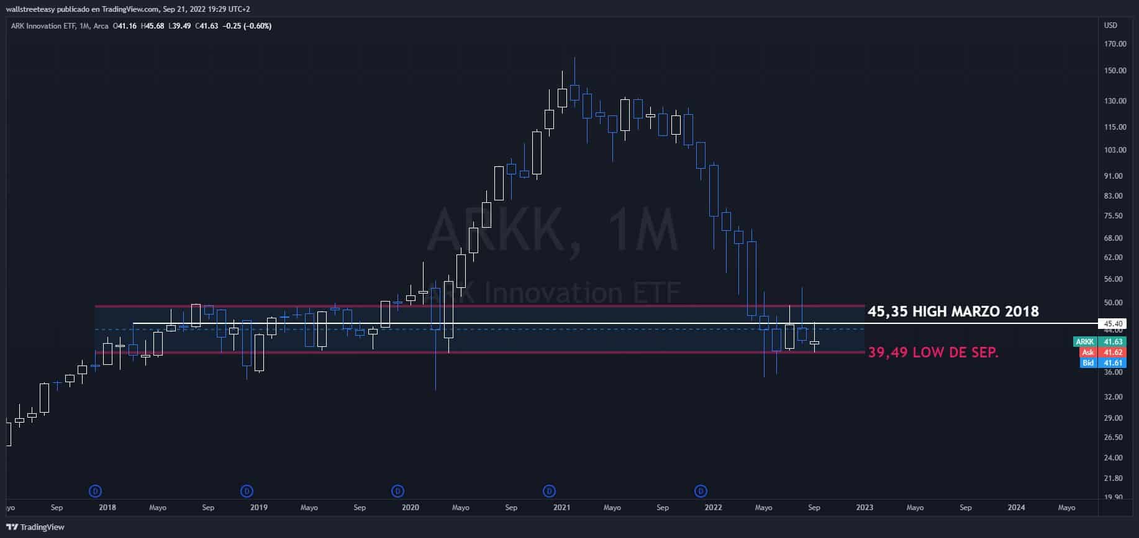This screenshot has height=538, width=1139.
Task: Select the 45.40 price axis label
Action: [x=1112, y=324]
